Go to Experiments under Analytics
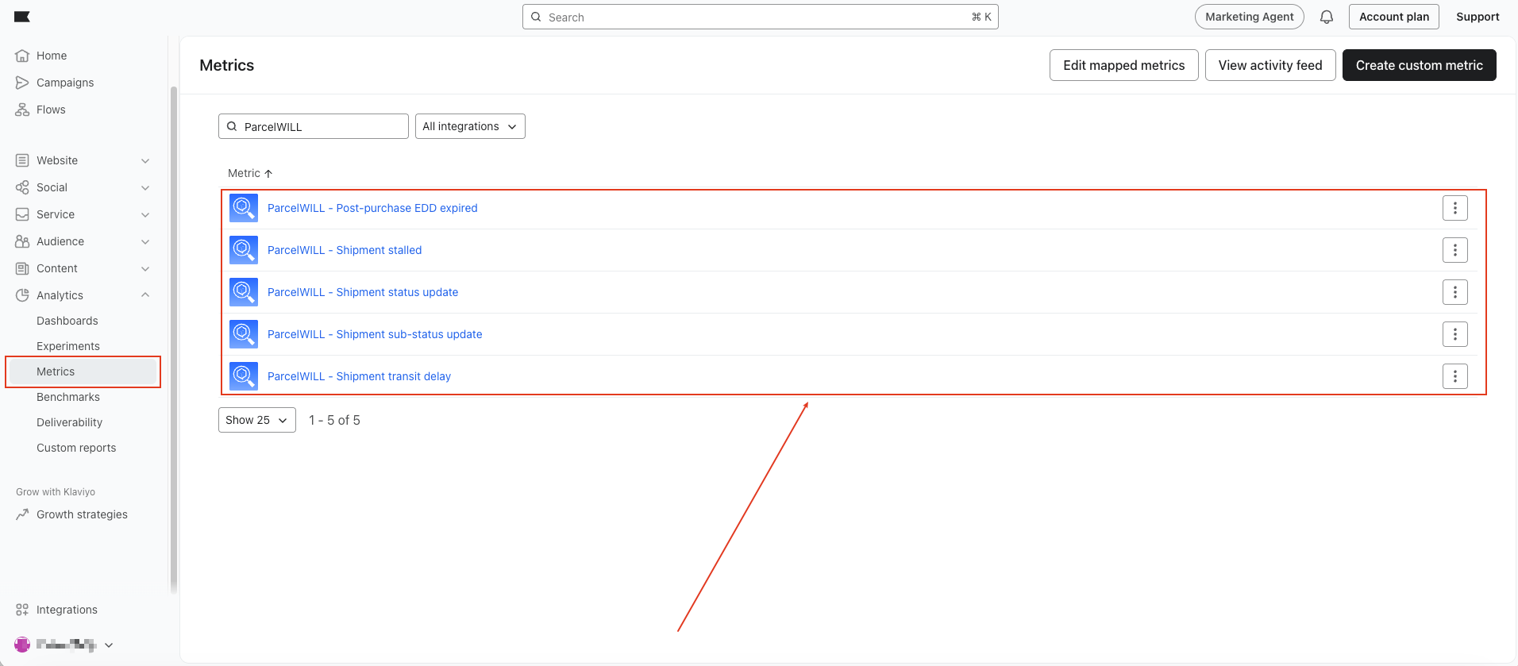The width and height of the screenshot is (1518, 666). 68,346
